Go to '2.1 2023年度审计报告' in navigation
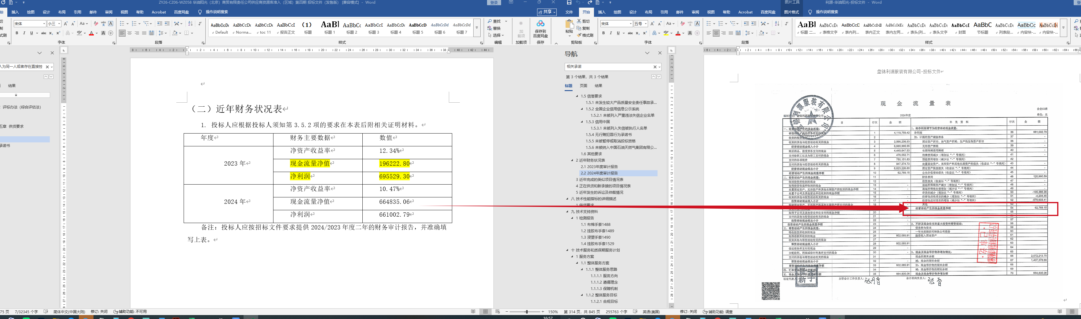This screenshot has width=1081, height=319. pyautogui.click(x=599, y=167)
